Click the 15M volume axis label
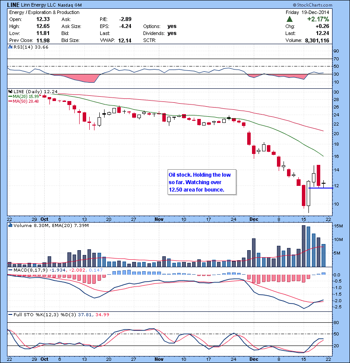Screen dimensions: 350x363 338,226
